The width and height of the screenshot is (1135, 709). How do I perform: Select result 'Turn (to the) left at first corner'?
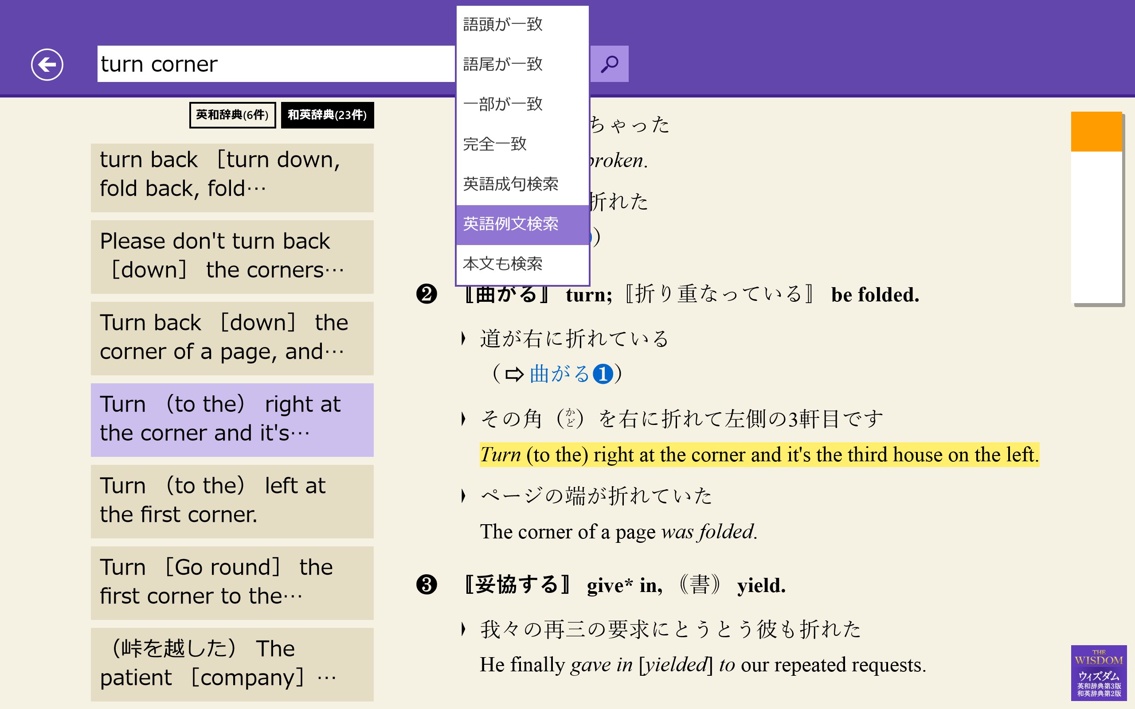click(232, 501)
